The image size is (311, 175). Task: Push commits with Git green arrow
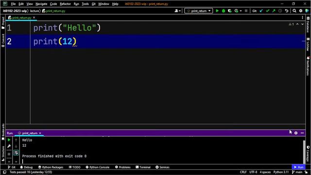(274, 11)
